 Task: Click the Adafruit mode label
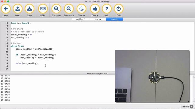click(185, 107)
